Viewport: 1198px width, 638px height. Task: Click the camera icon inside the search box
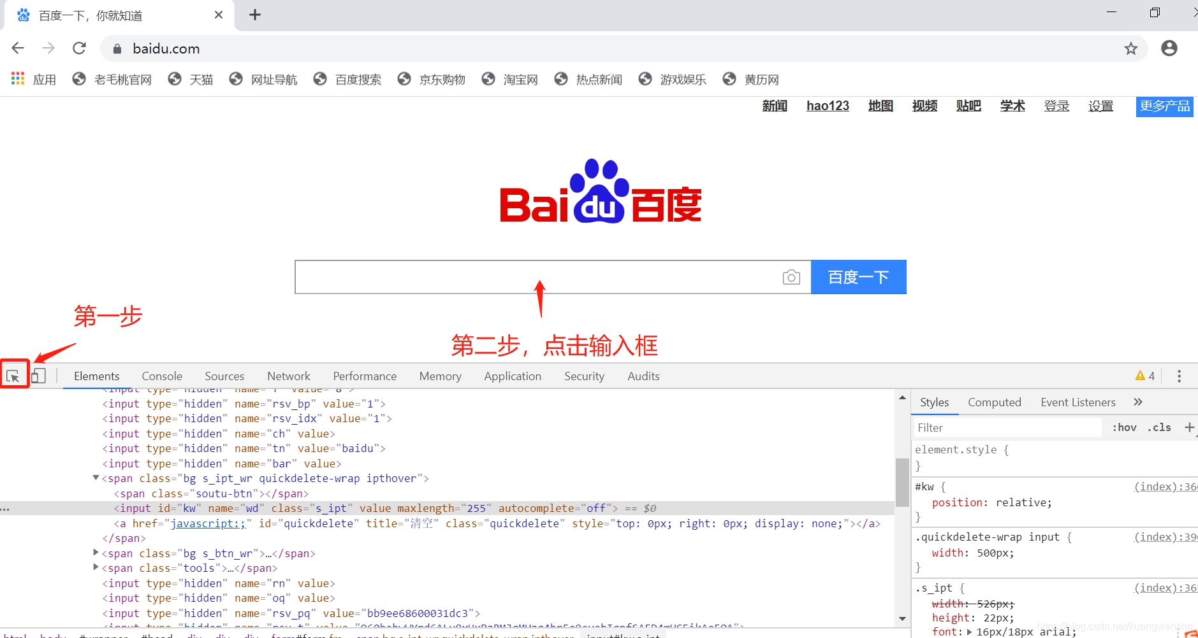[791, 277]
